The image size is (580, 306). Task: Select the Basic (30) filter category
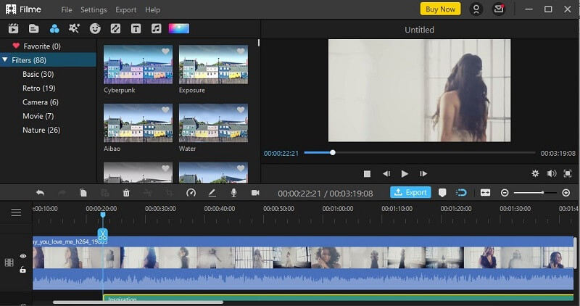(x=38, y=74)
